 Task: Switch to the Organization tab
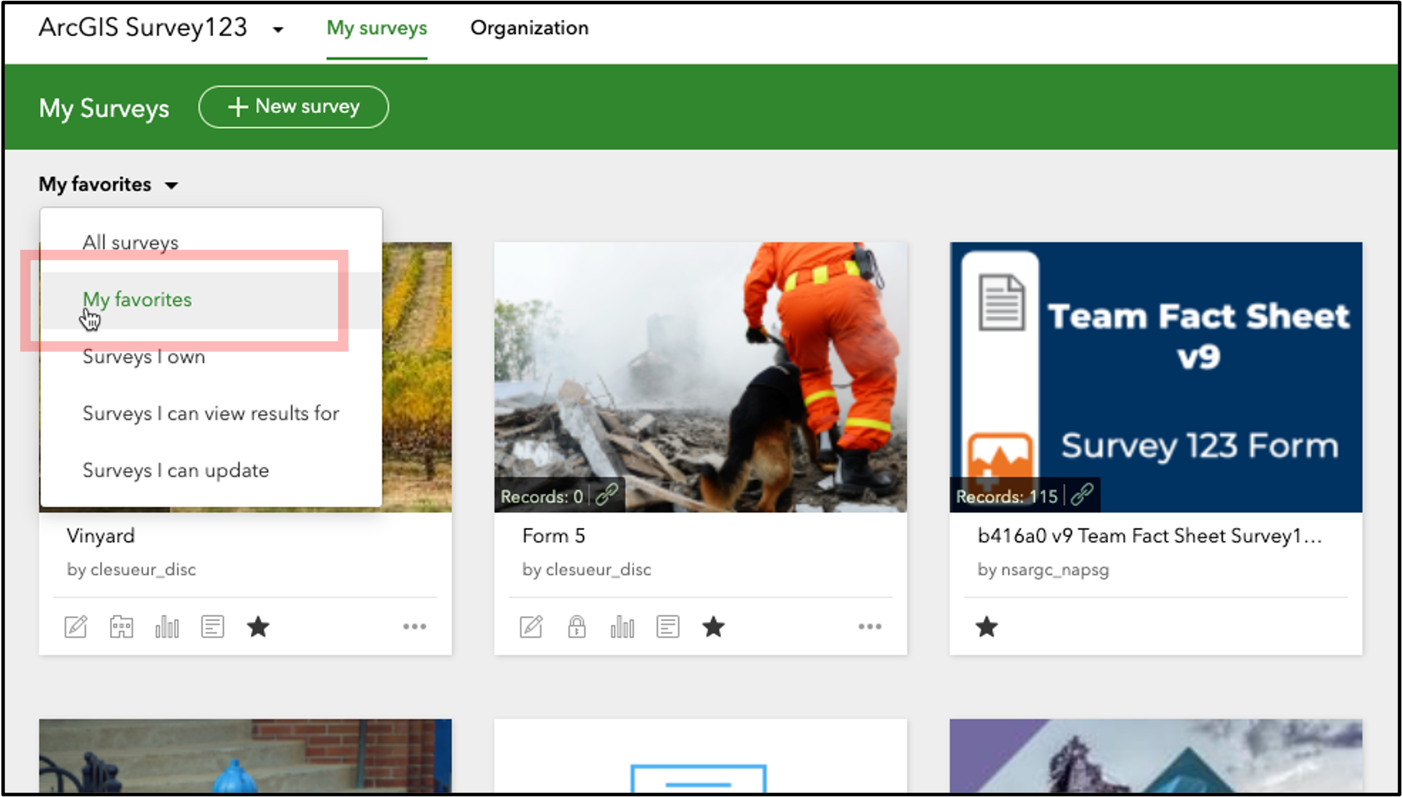tap(529, 28)
